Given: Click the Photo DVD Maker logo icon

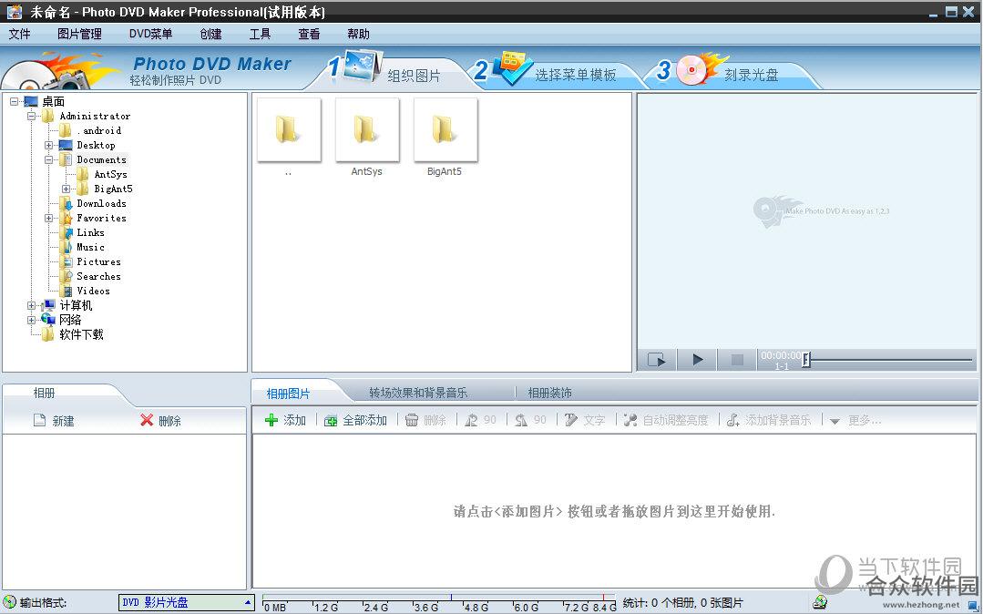Looking at the screenshot, I should [x=59, y=71].
